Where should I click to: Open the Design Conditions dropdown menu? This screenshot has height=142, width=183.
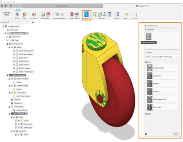click(59, 19)
